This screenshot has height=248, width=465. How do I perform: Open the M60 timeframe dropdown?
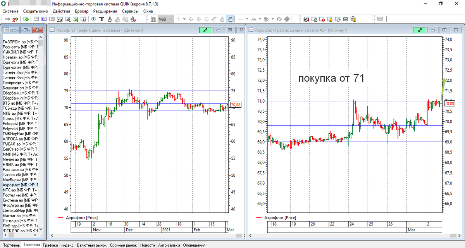(x=170, y=19)
